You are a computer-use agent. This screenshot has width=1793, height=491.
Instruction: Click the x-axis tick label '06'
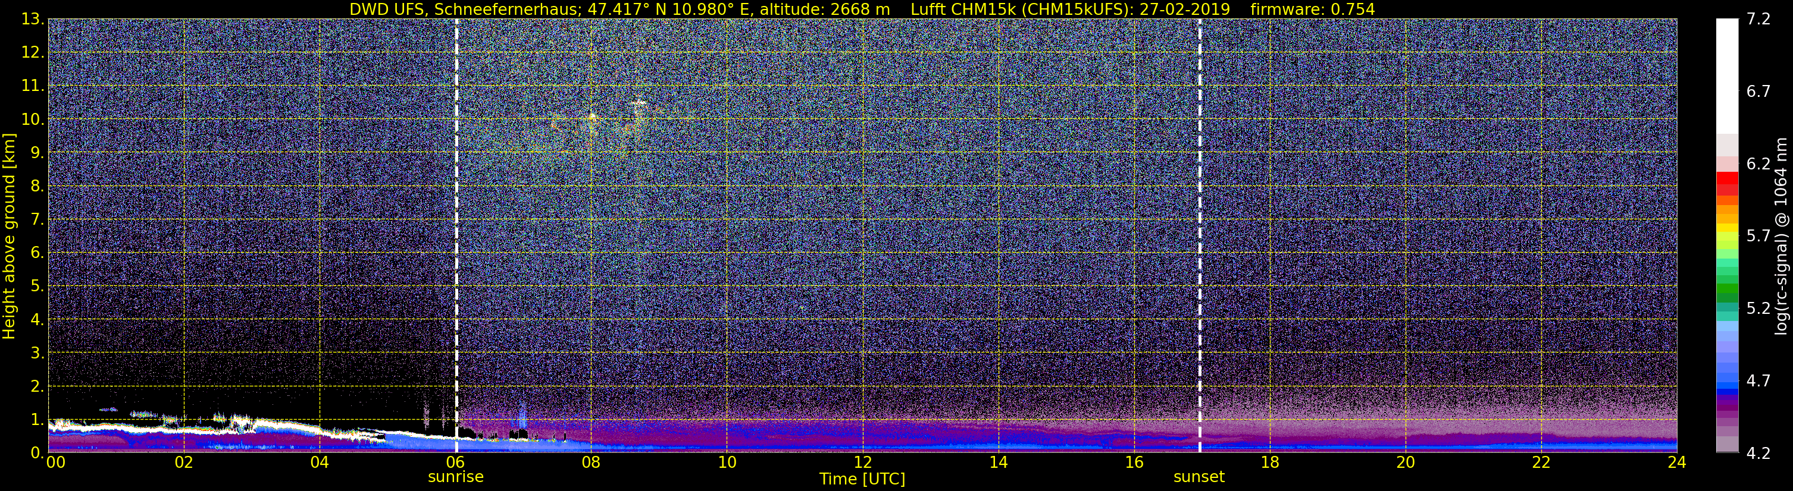455,462
